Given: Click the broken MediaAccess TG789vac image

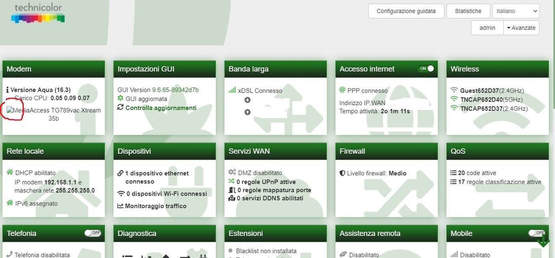Looking at the screenshot, I should point(10,110).
